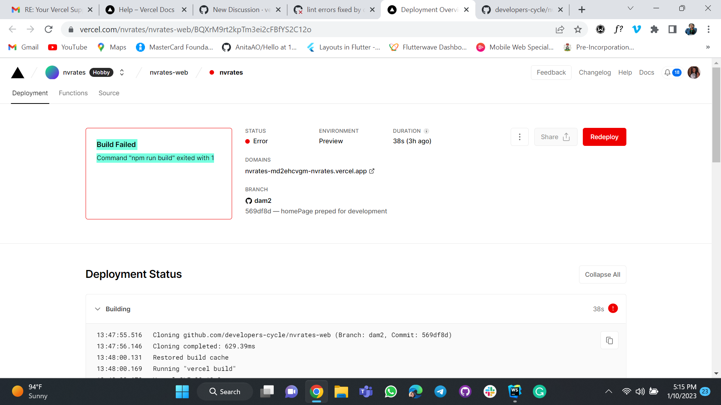Open WebStorm from the taskbar
This screenshot has width=721, height=405.
coord(514,392)
